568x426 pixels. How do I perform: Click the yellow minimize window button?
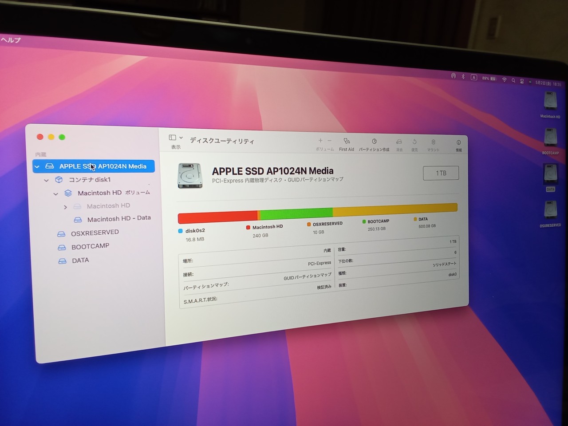tap(51, 137)
